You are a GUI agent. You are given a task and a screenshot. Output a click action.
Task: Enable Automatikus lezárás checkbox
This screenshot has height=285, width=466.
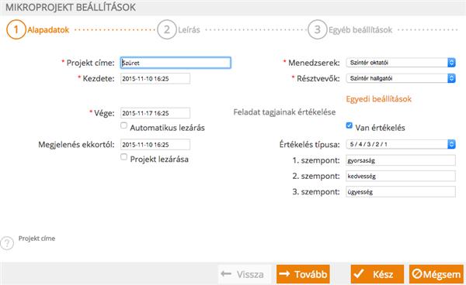click(124, 125)
